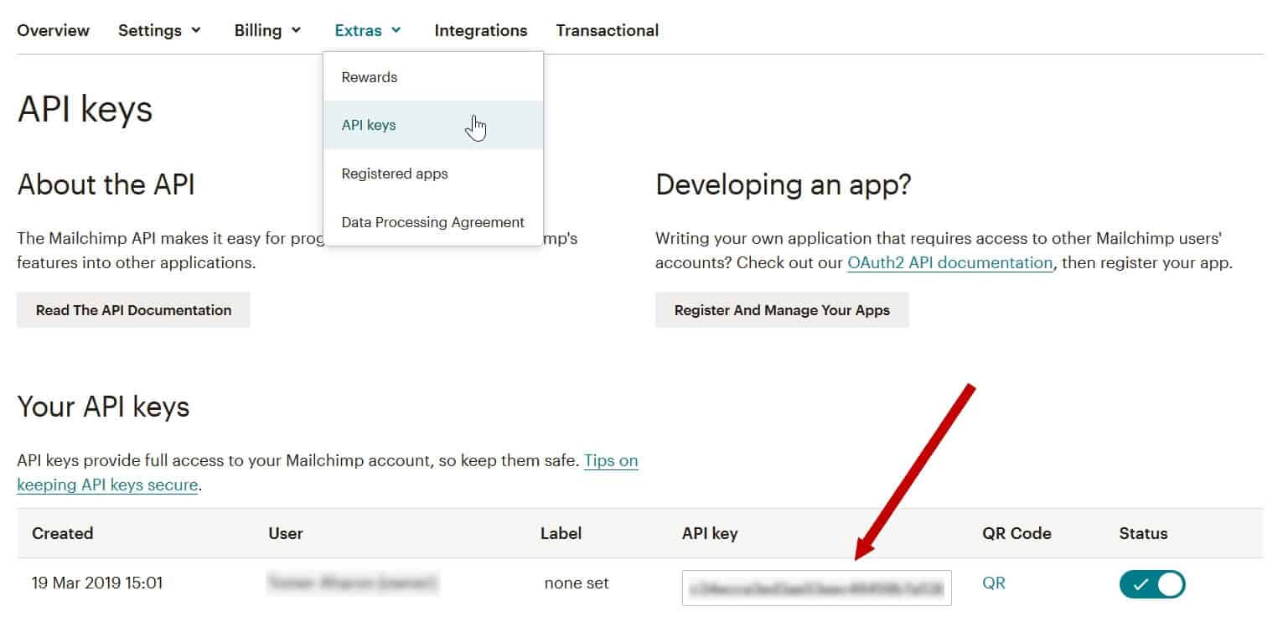
Task: Click the blurred user name cell
Action: tap(353, 583)
